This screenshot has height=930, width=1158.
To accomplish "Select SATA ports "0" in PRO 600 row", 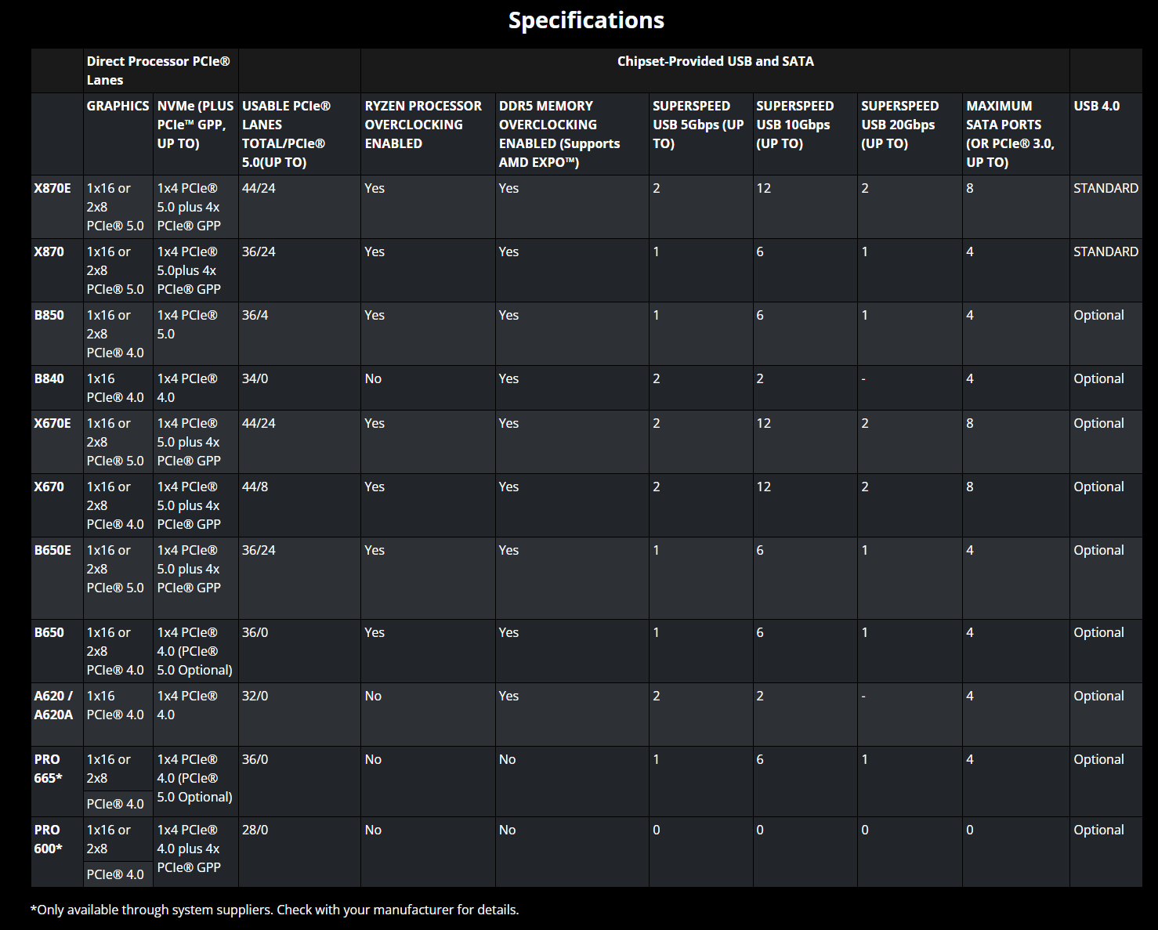I will click(x=970, y=830).
